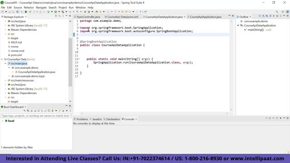Click the New Java Package toolbar icon

tap(85, 12)
